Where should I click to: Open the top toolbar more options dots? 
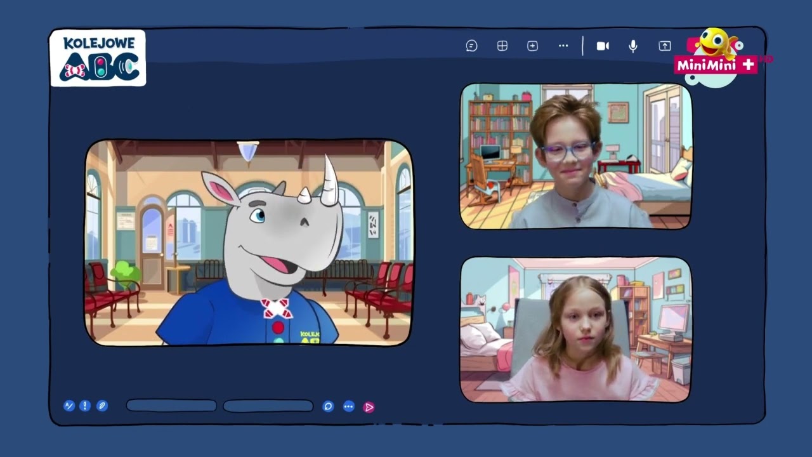(563, 46)
